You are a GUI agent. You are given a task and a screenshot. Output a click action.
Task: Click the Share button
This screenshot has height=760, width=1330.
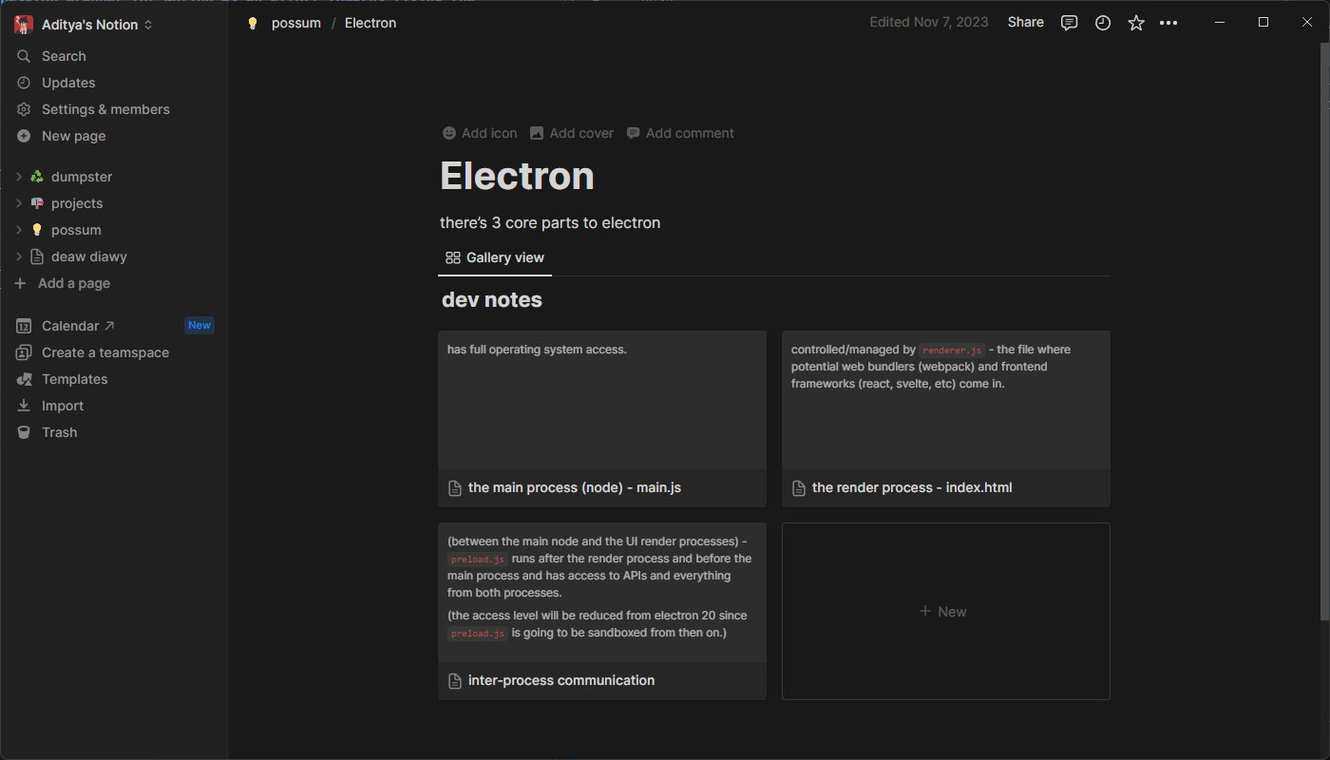[x=1025, y=23]
